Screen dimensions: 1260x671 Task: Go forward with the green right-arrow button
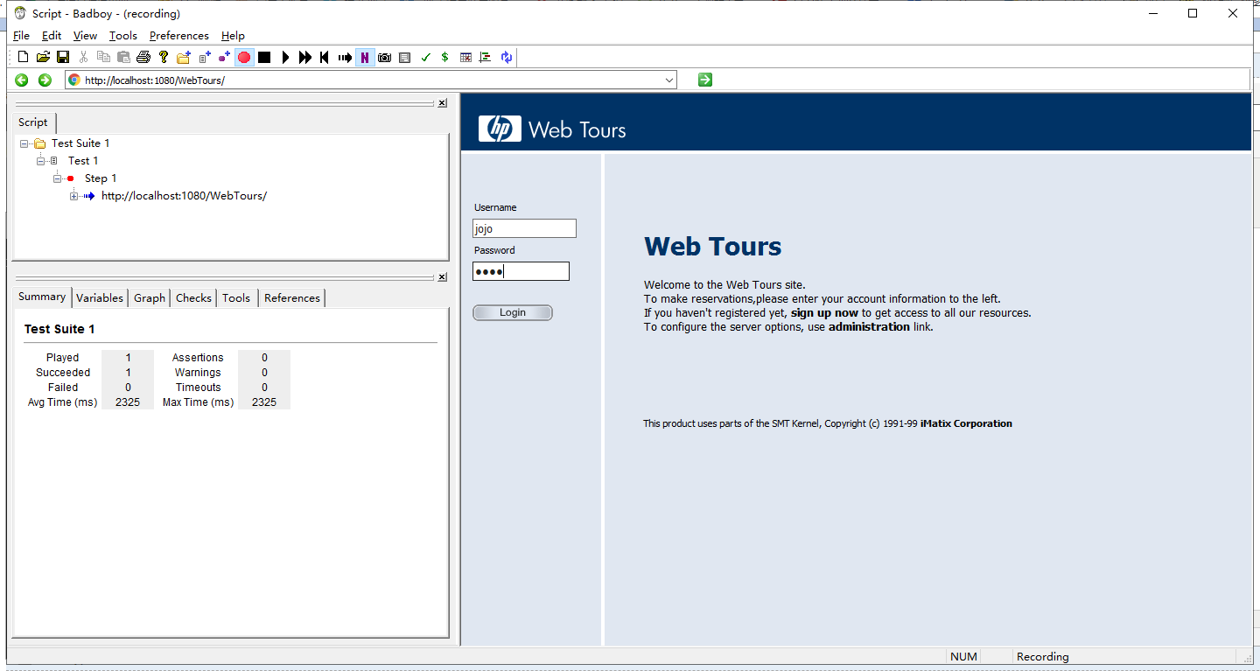45,80
